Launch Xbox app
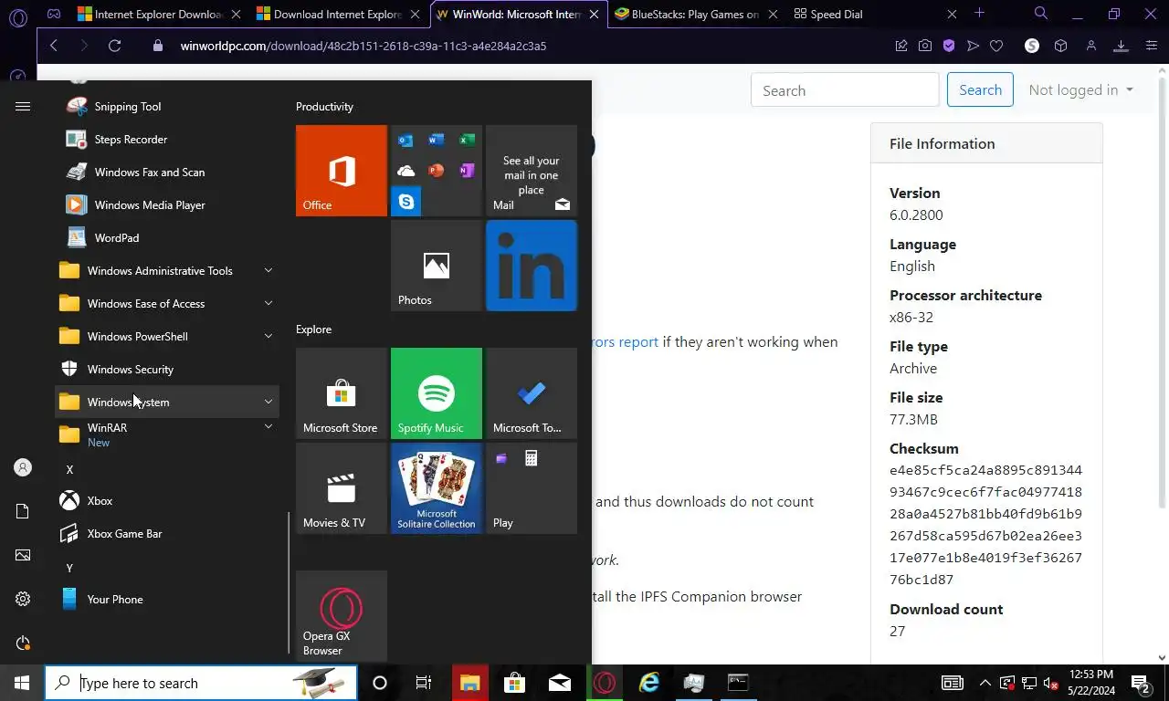 click(x=168, y=501)
